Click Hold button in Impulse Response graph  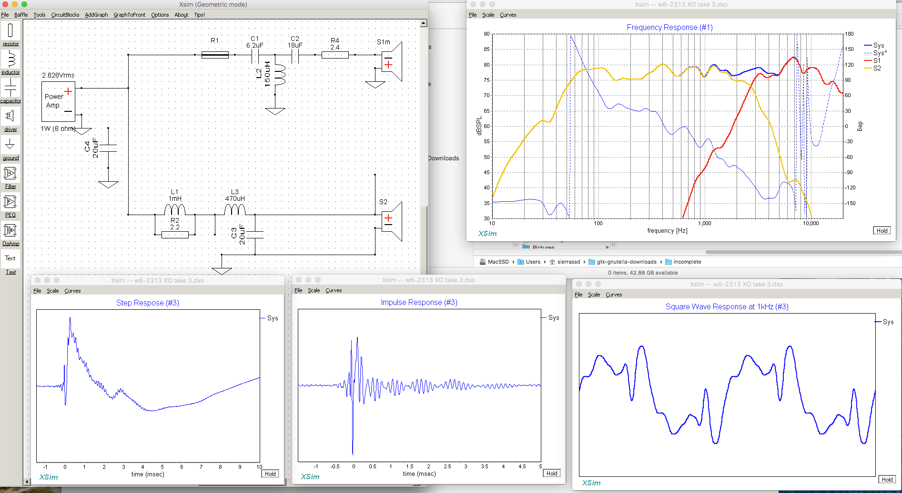point(552,473)
